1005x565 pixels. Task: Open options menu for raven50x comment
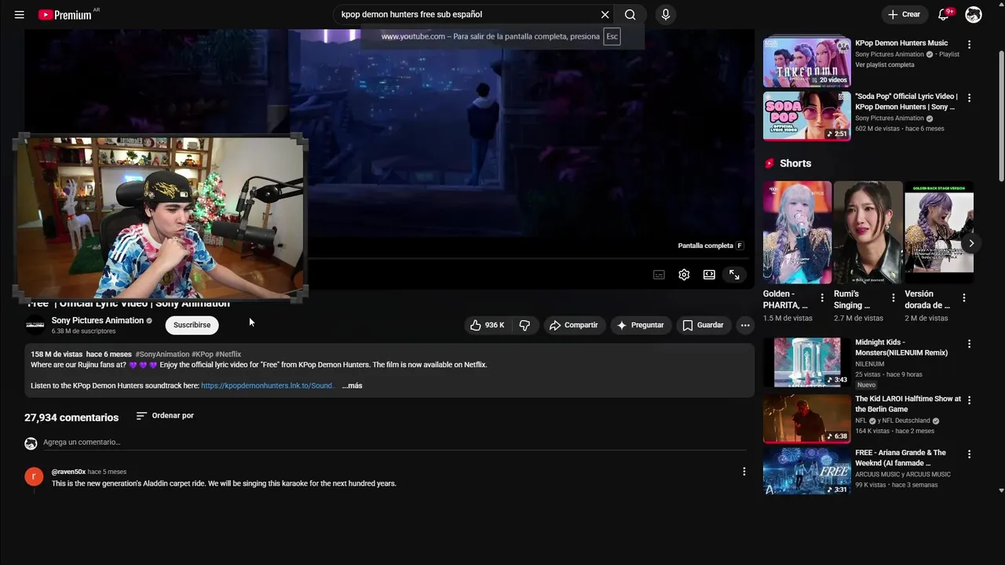[x=744, y=472]
